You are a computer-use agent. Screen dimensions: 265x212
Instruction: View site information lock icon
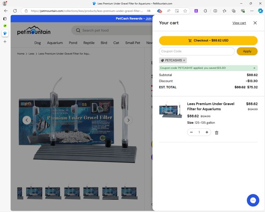point(26,11)
